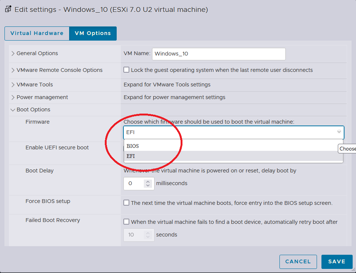Select the VM Options tab
Viewport: 356px width, 273px height.
(x=93, y=33)
